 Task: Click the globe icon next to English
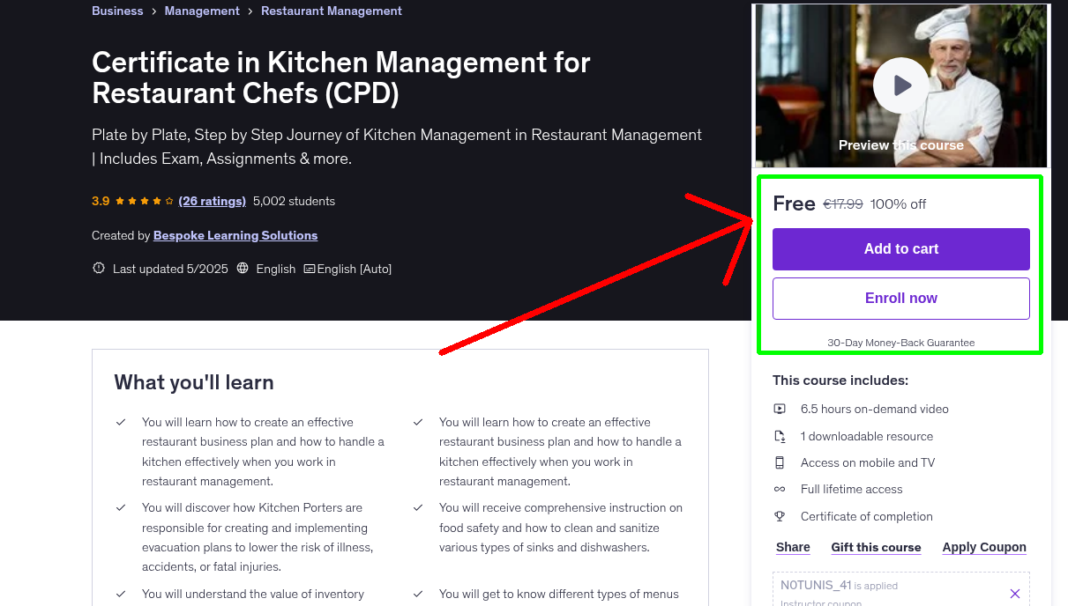click(243, 268)
